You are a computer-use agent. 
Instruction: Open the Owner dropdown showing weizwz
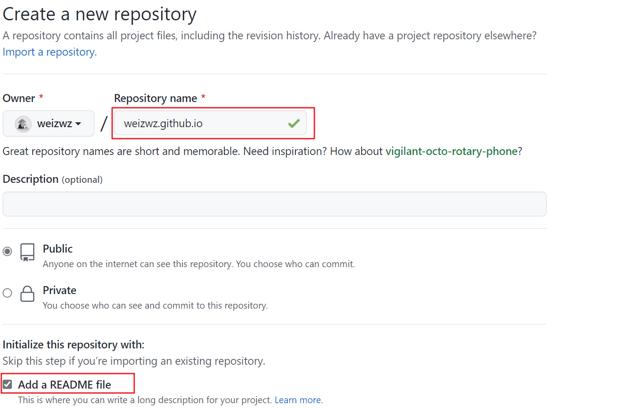(x=49, y=124)
